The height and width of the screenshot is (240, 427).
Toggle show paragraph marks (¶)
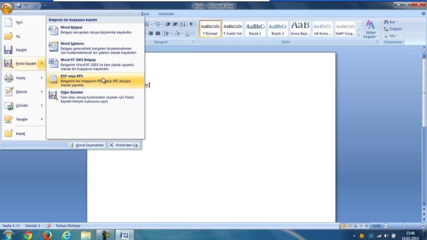[191, 25]
